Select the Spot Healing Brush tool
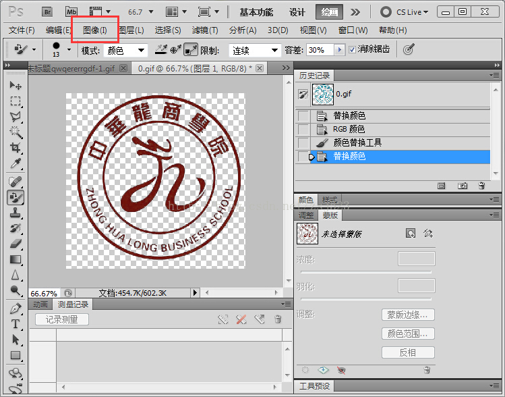This screenshot has height=397, width=505. pyautogui.click(x=15, y=182)
